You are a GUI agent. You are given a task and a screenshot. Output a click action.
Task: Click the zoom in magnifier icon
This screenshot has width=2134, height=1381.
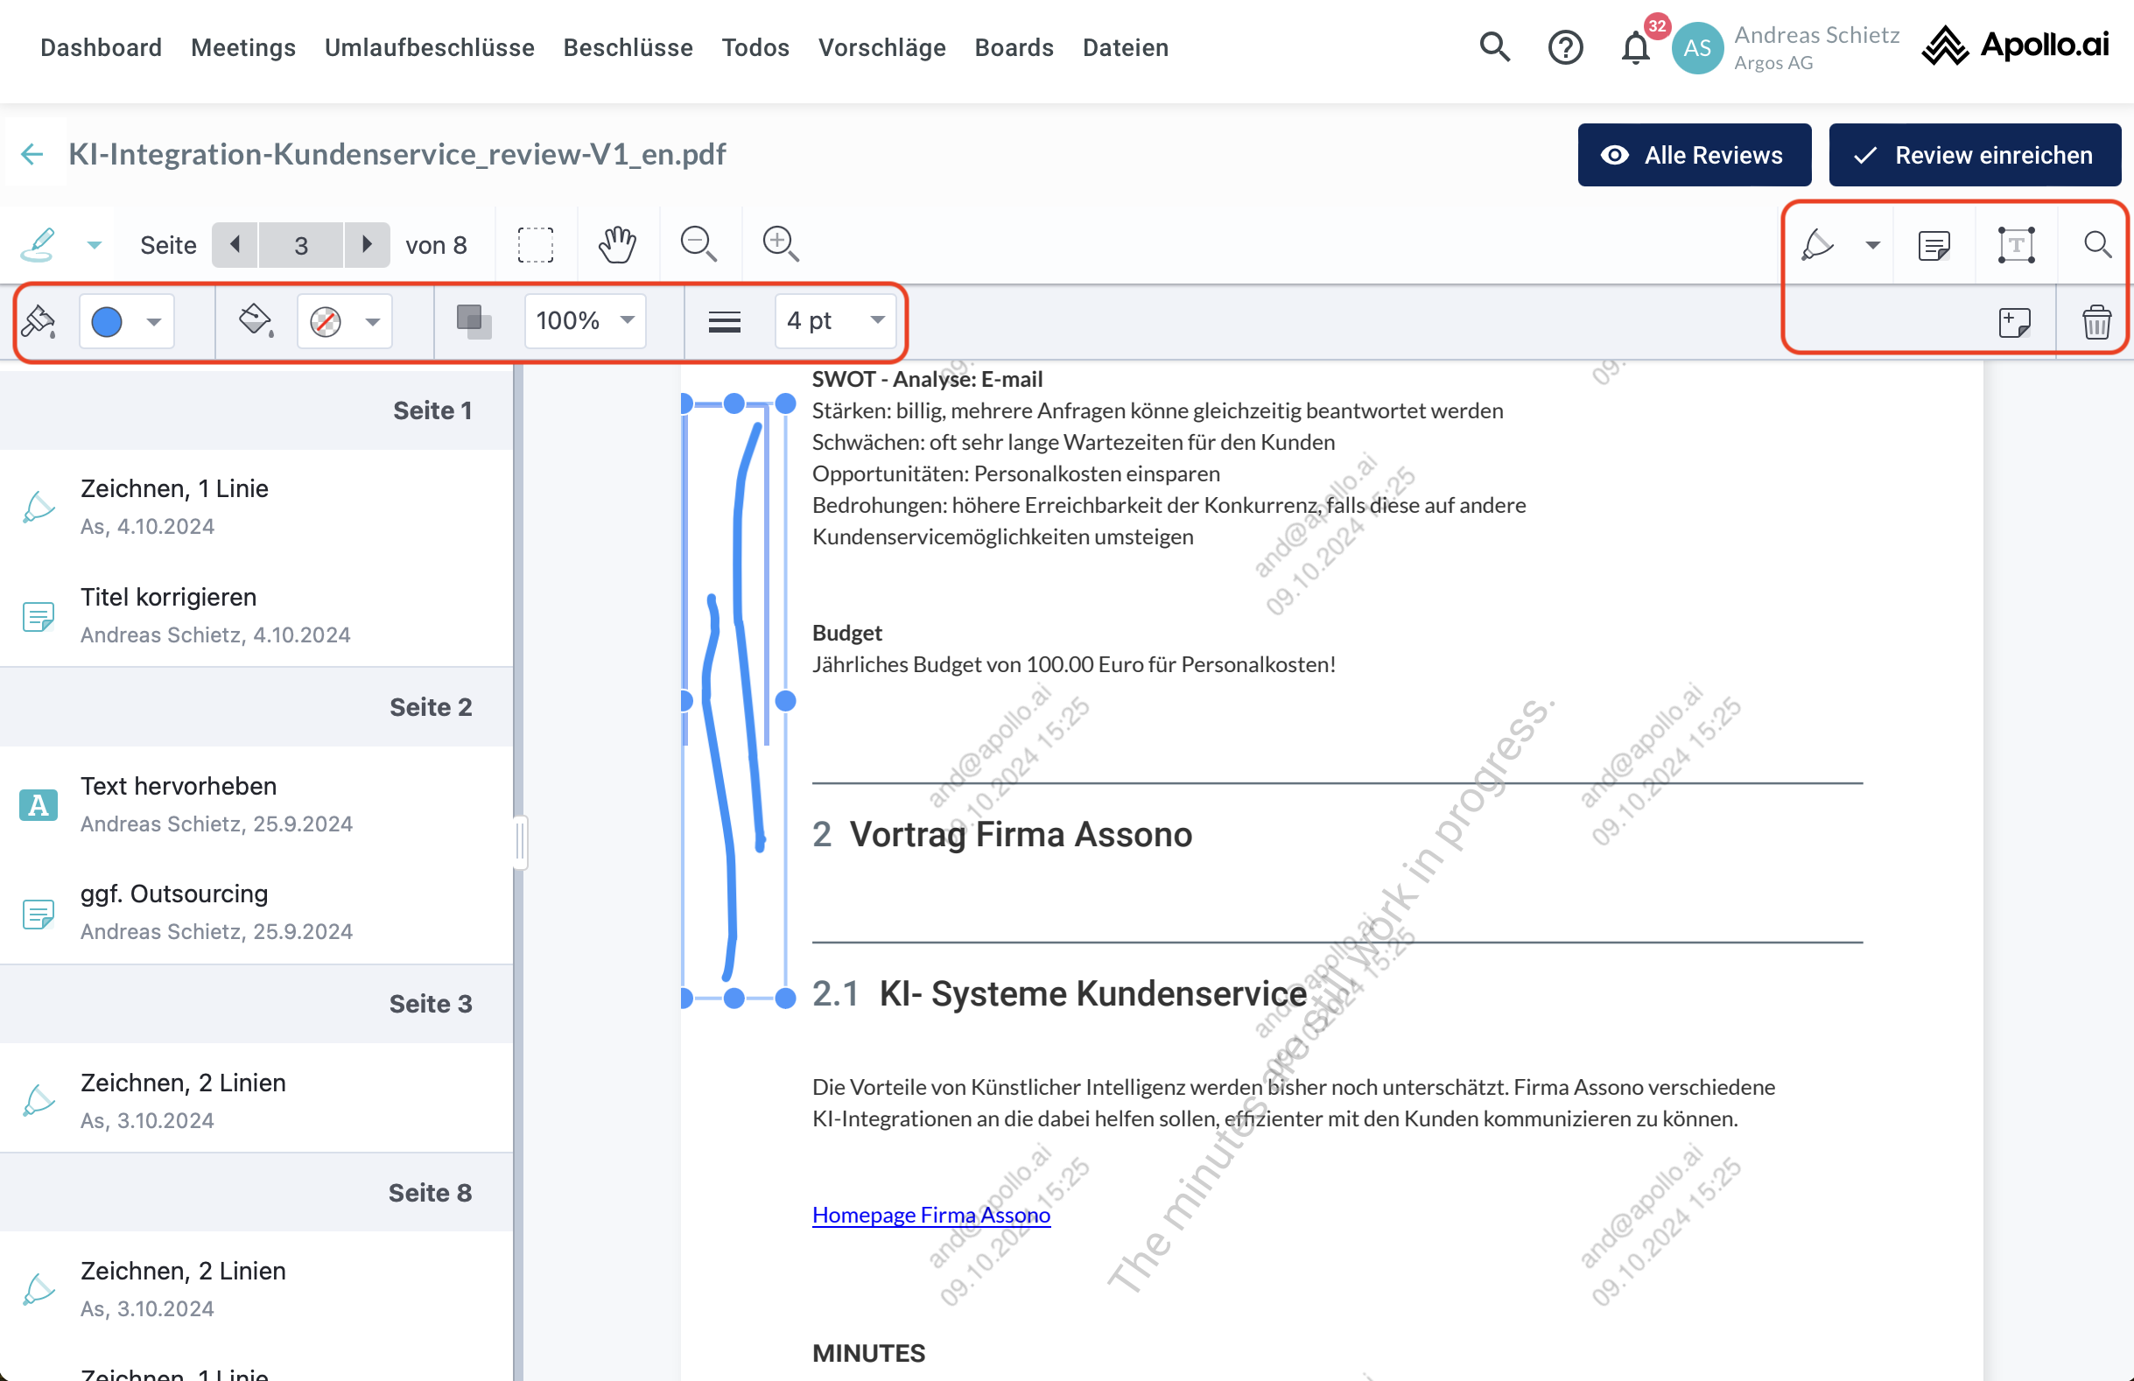tap(780, 245)
